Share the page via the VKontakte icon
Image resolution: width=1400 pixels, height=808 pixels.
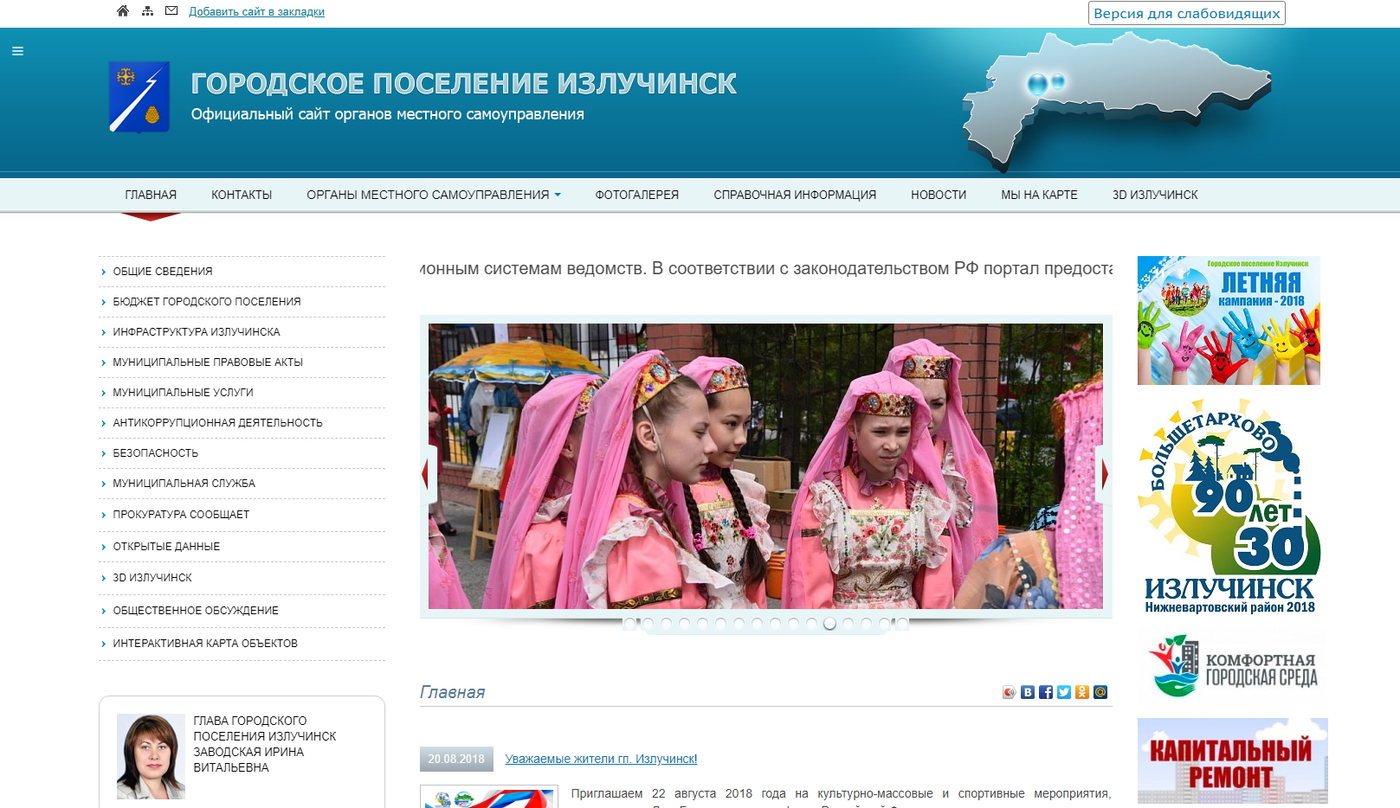(1028, 692)
